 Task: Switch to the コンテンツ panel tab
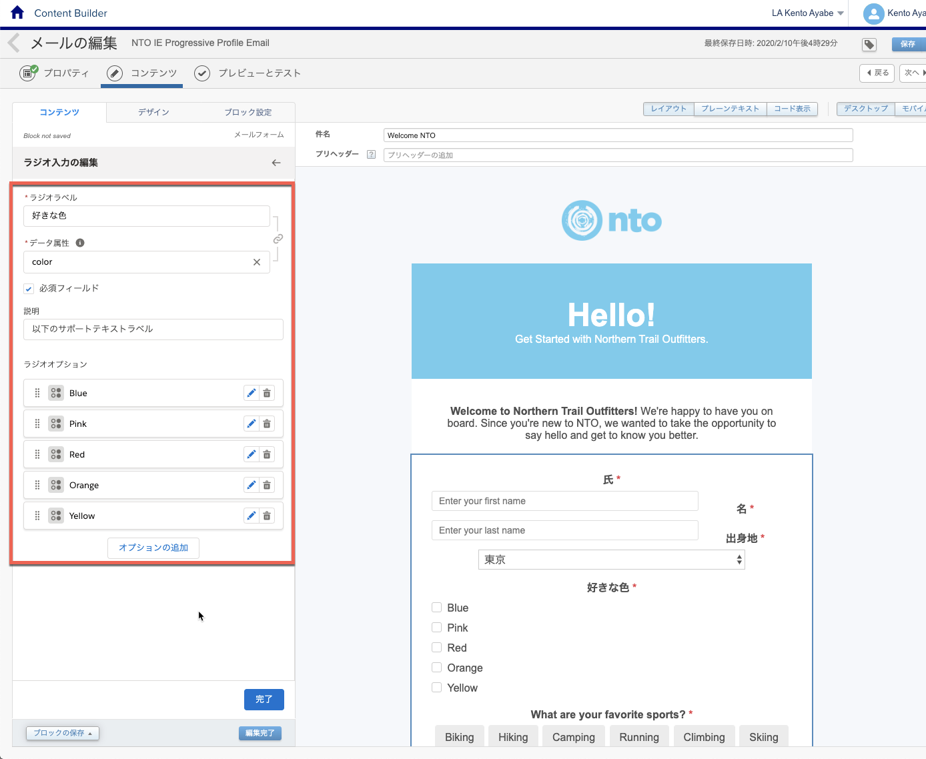tap(59, 112)
